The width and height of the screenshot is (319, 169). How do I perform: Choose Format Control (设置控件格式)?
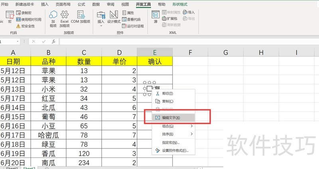[173, 151]
